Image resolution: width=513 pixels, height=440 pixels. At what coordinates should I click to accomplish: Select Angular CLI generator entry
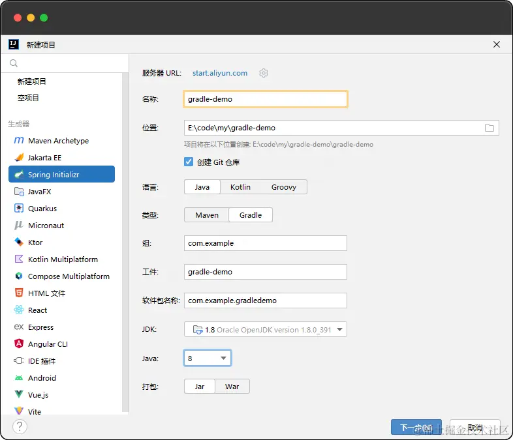pos(61,344)
